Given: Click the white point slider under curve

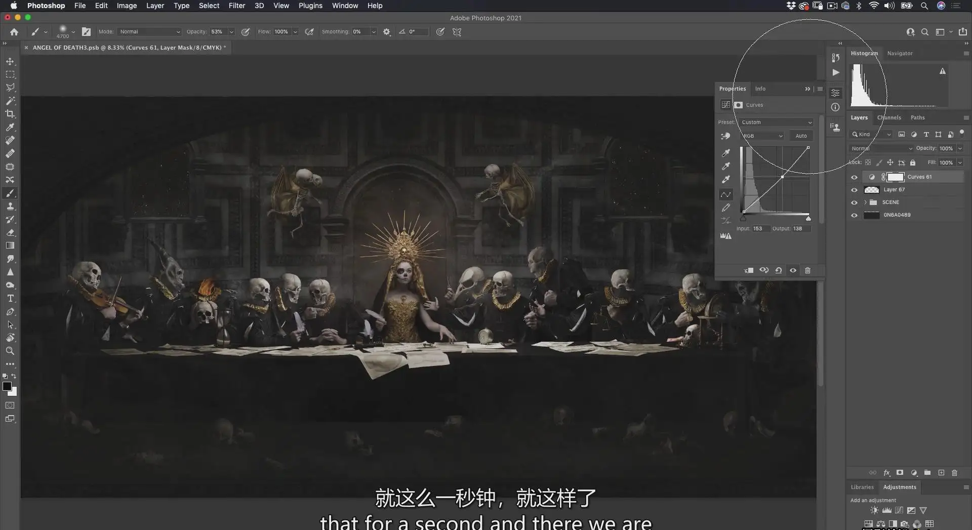Looking at the screenshot, I should 808,218.
